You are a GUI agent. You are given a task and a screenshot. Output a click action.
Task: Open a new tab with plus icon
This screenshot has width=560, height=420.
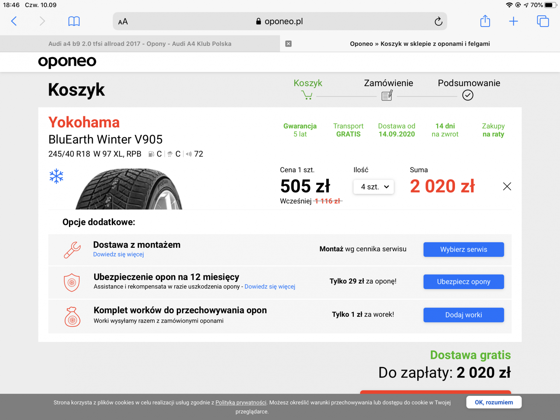pyautogui.click(x=513, y=21)
